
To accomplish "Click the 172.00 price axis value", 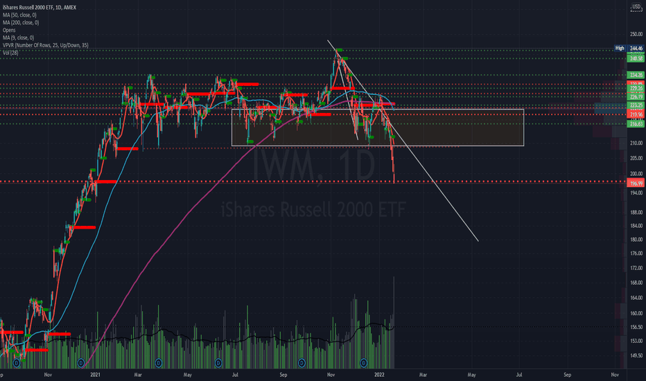I will tap(636, 268).
